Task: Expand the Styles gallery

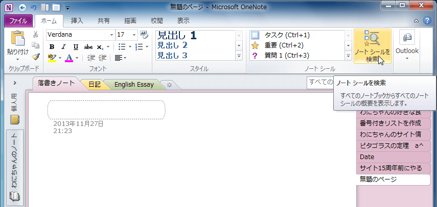Action: pos(239,56)
